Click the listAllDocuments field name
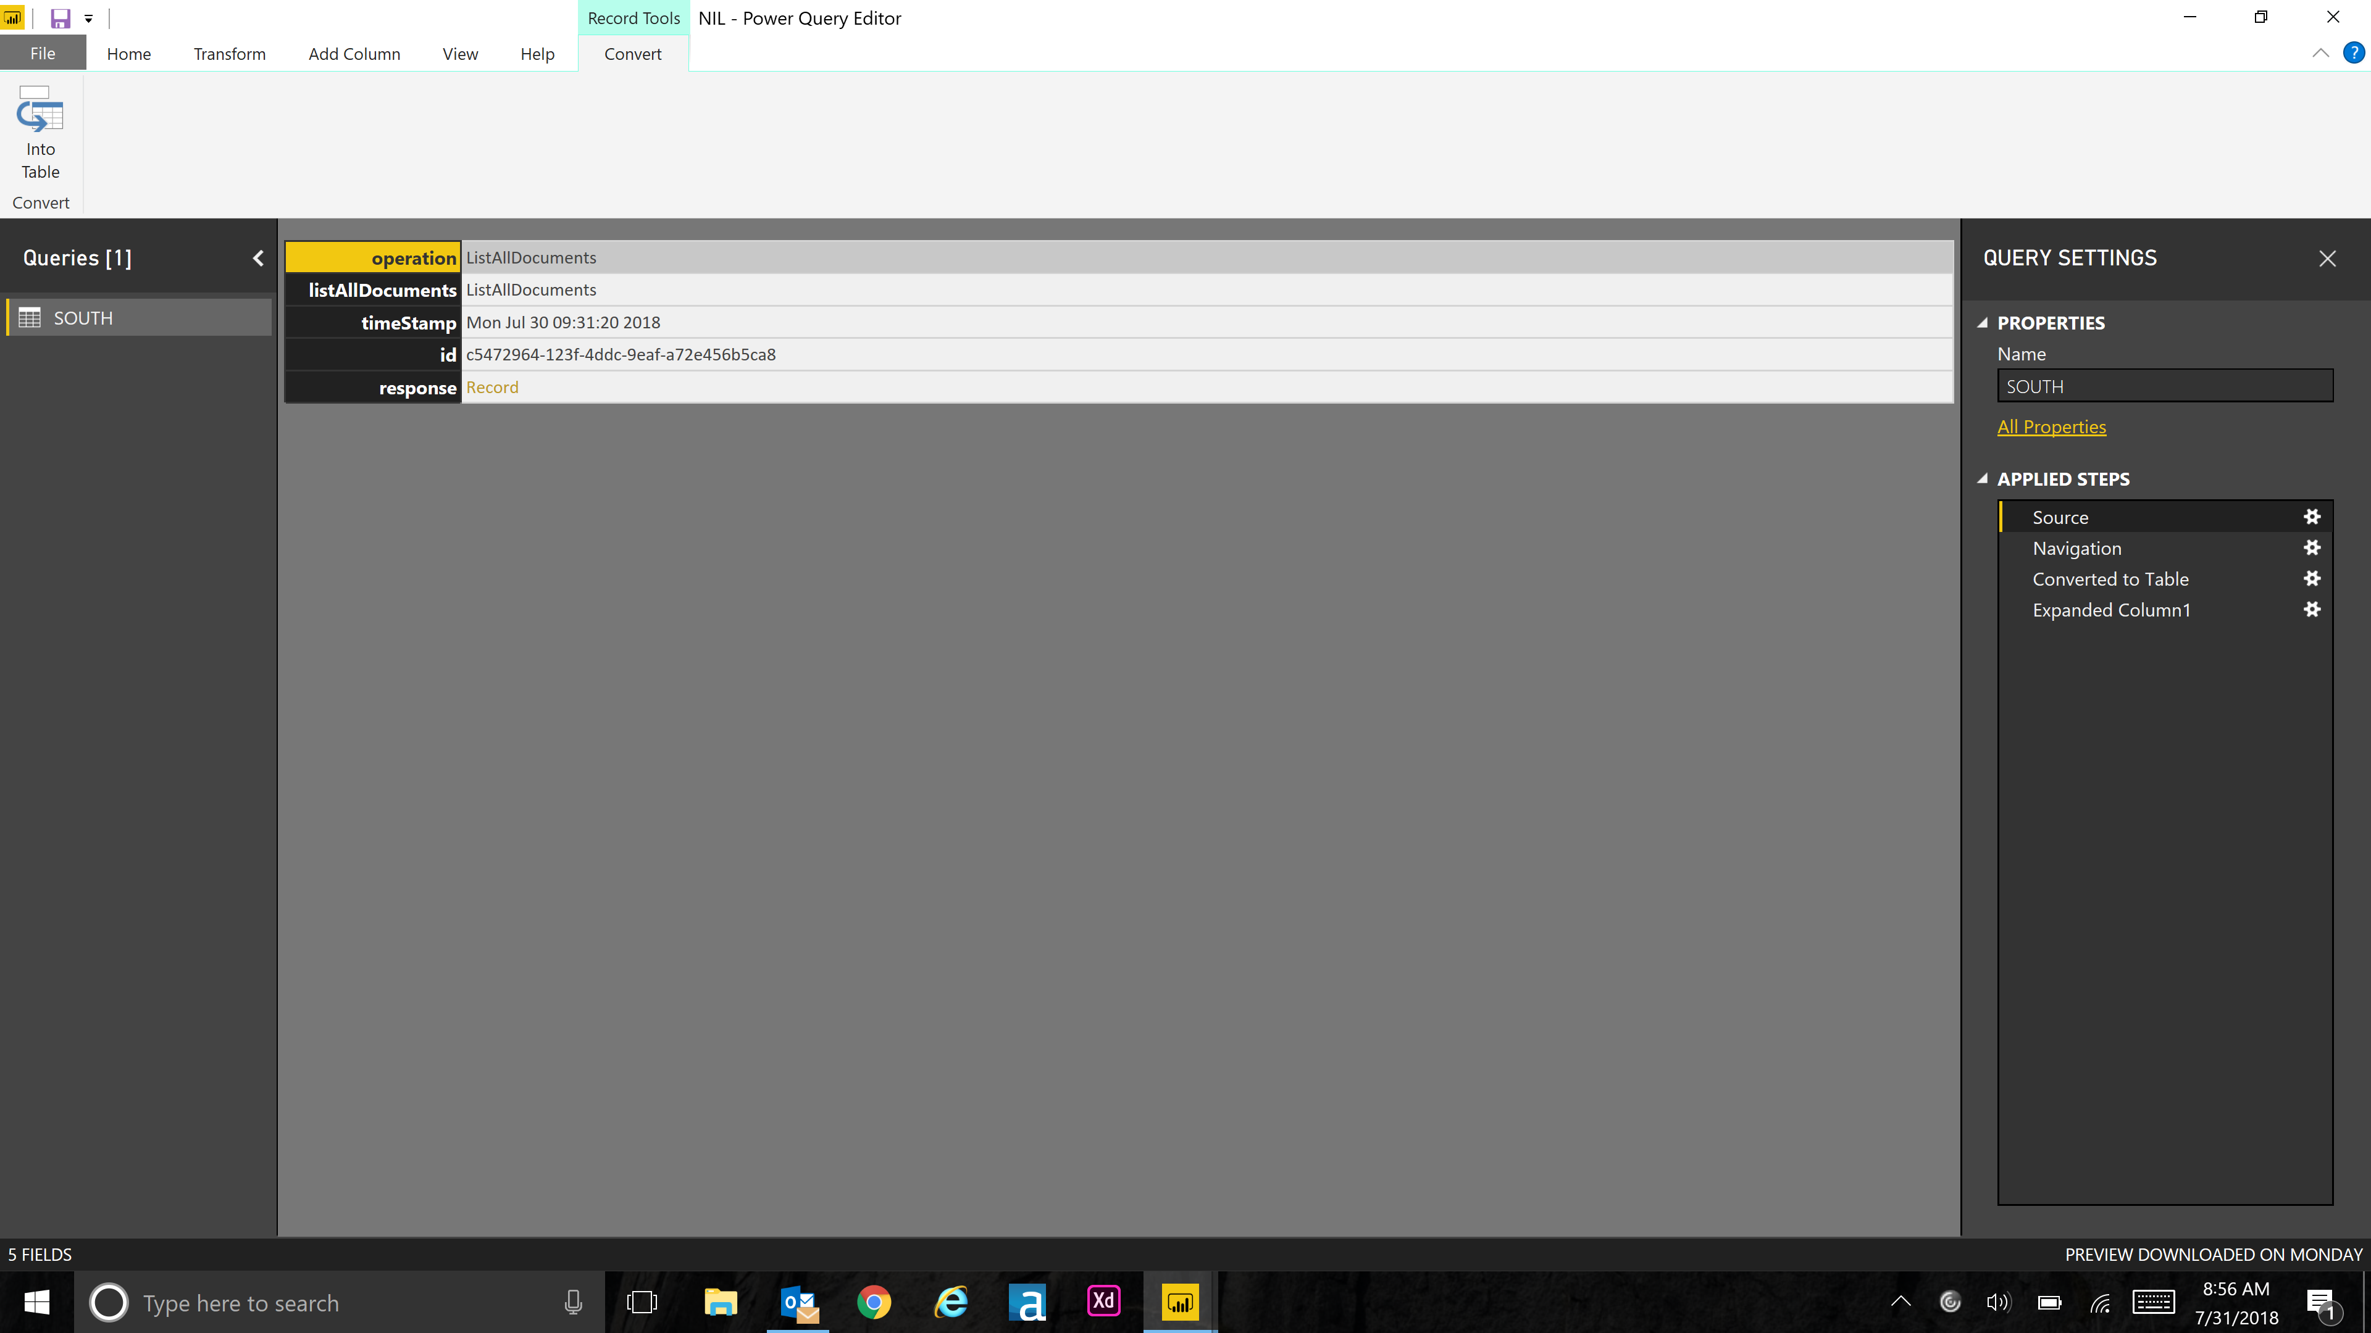 tap(373, 290)
